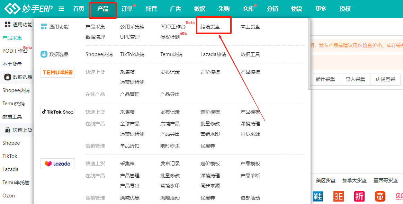Open 满赠活动 under Lazada 营销管理
Screen dimensions: 403x204
pyautogui.click(x=170, y=198)
